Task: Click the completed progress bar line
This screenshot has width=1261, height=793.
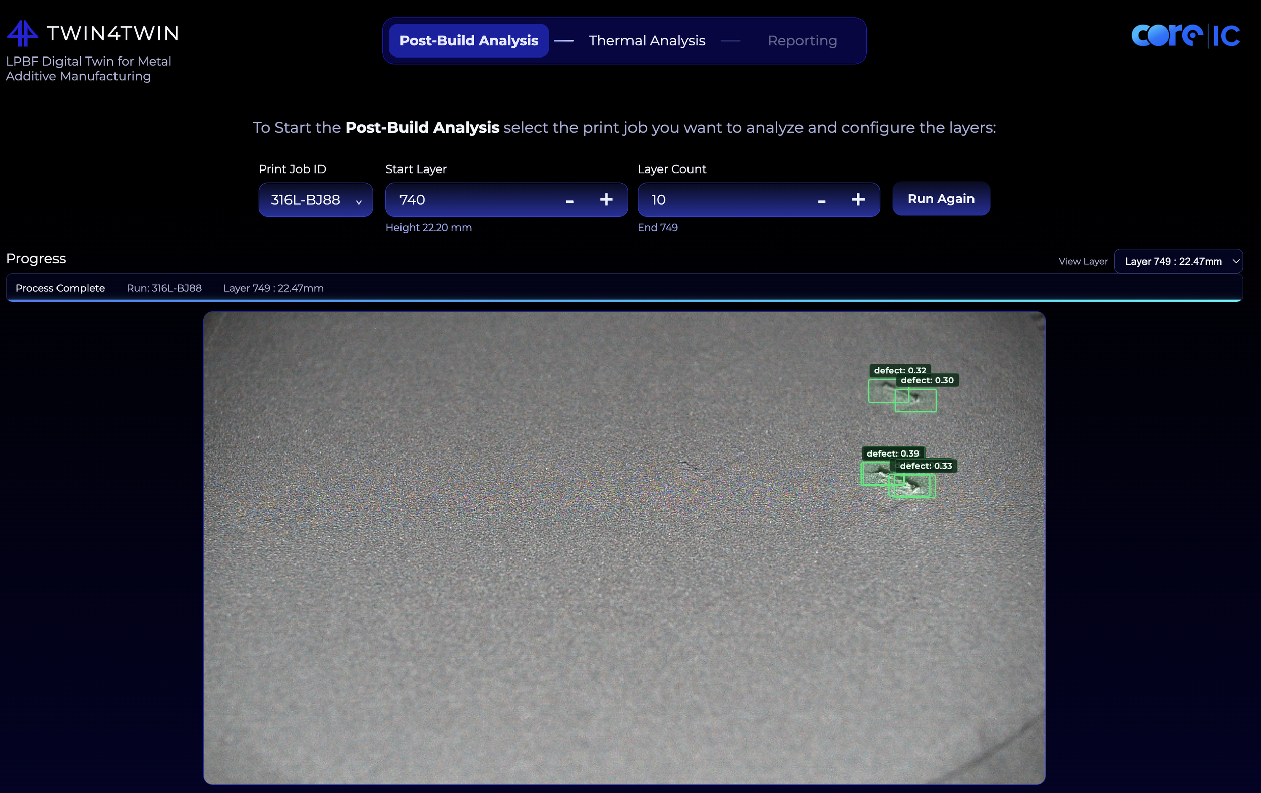Action: pos(624,300)
